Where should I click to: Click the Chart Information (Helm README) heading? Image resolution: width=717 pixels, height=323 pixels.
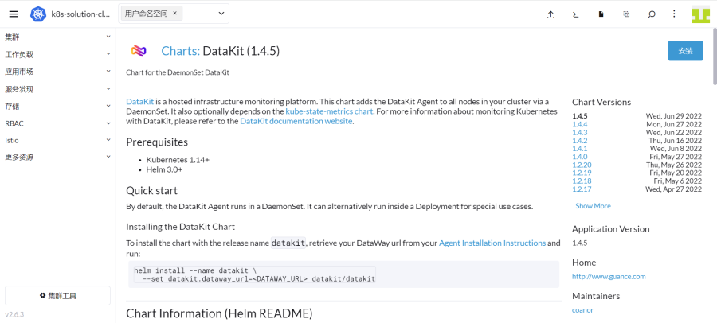point(219,313)
